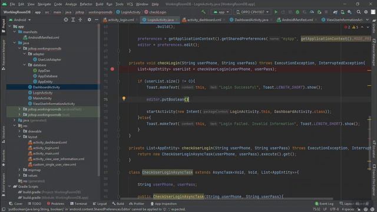
Task: Click the debug app bug icon
Action: tap(297, 12)
